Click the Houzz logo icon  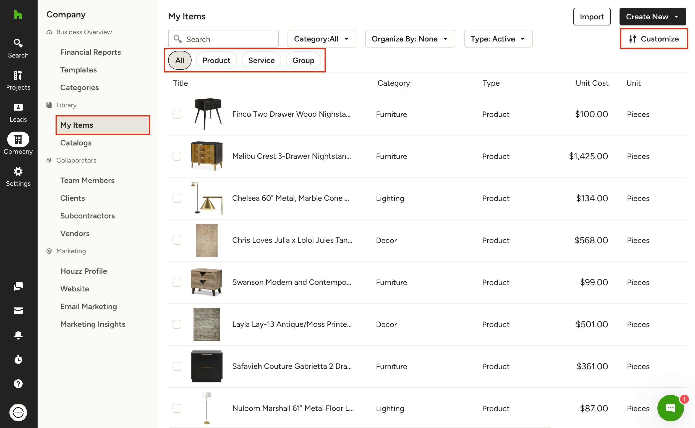pyautogui.click(x=18, y=15)
